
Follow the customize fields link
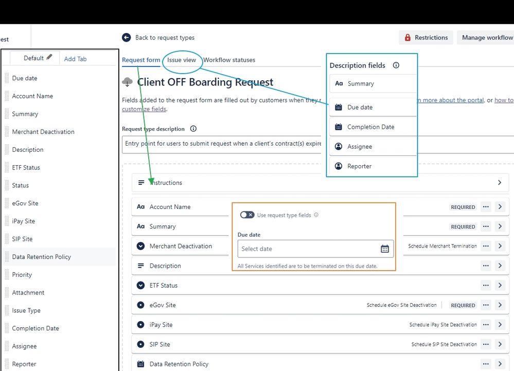pyautogui.click(x=144, y=109)
